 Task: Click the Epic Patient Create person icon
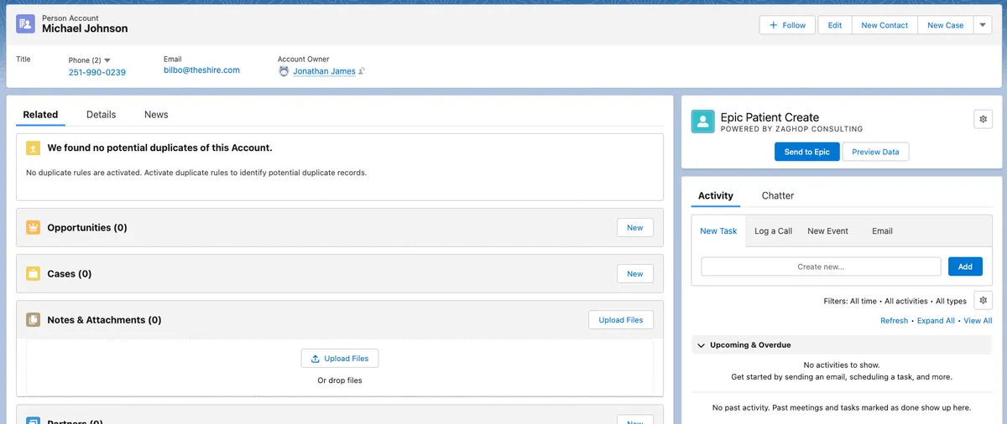coord(702,122)
